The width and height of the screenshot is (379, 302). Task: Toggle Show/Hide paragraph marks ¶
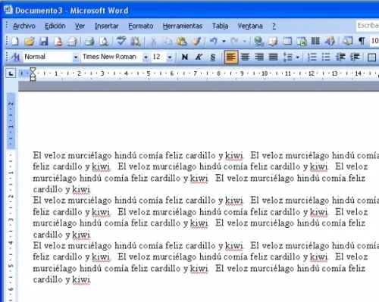click(x=362, y=41)
